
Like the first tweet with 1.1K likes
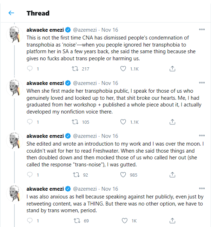click(123, 69)
